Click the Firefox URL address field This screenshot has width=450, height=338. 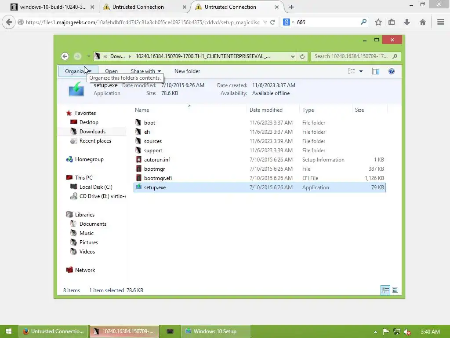(143, 22)
